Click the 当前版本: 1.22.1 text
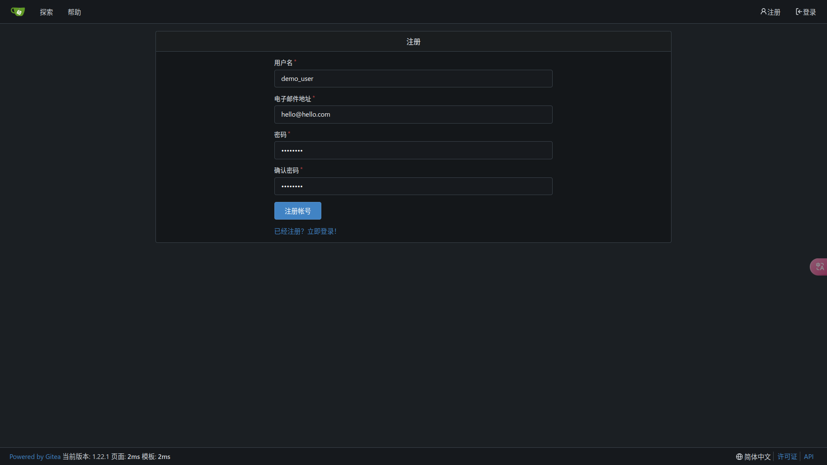827x465 pixels. coord(86,457)
